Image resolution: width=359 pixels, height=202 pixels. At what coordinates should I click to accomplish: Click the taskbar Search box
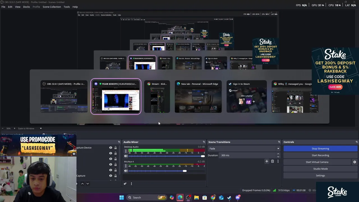146,198
